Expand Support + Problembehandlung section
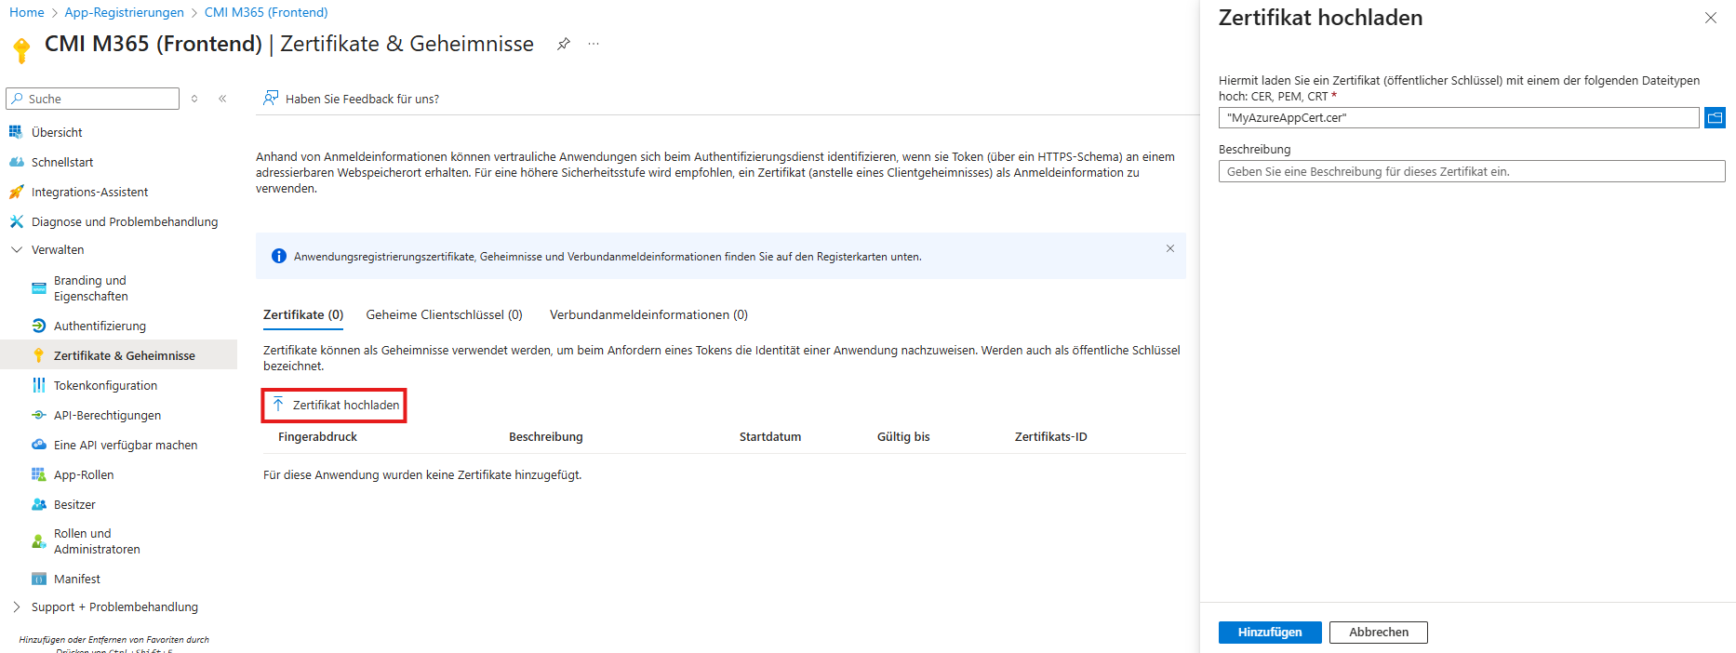The image size is (1736, 653). click(x=17, y=606)
